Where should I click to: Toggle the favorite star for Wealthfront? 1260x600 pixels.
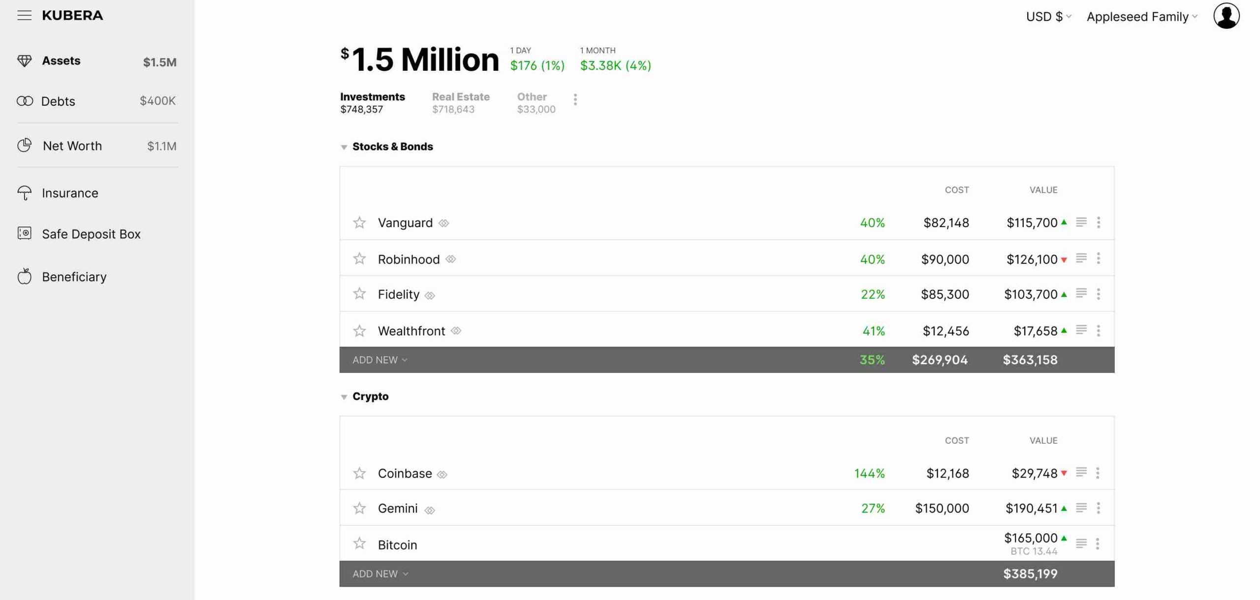pos(359,331)
